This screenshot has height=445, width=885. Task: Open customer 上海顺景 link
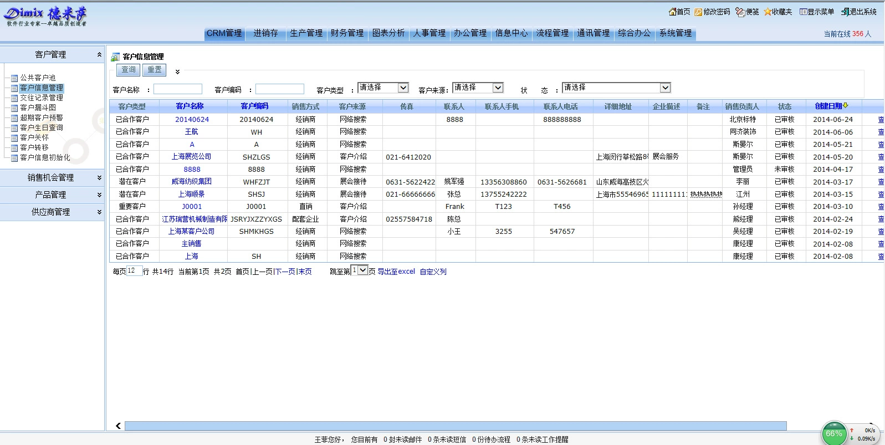click(191, 194)
